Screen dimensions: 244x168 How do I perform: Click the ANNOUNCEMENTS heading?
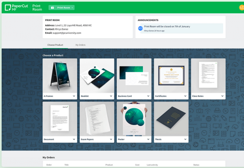[x=148, y=20]
